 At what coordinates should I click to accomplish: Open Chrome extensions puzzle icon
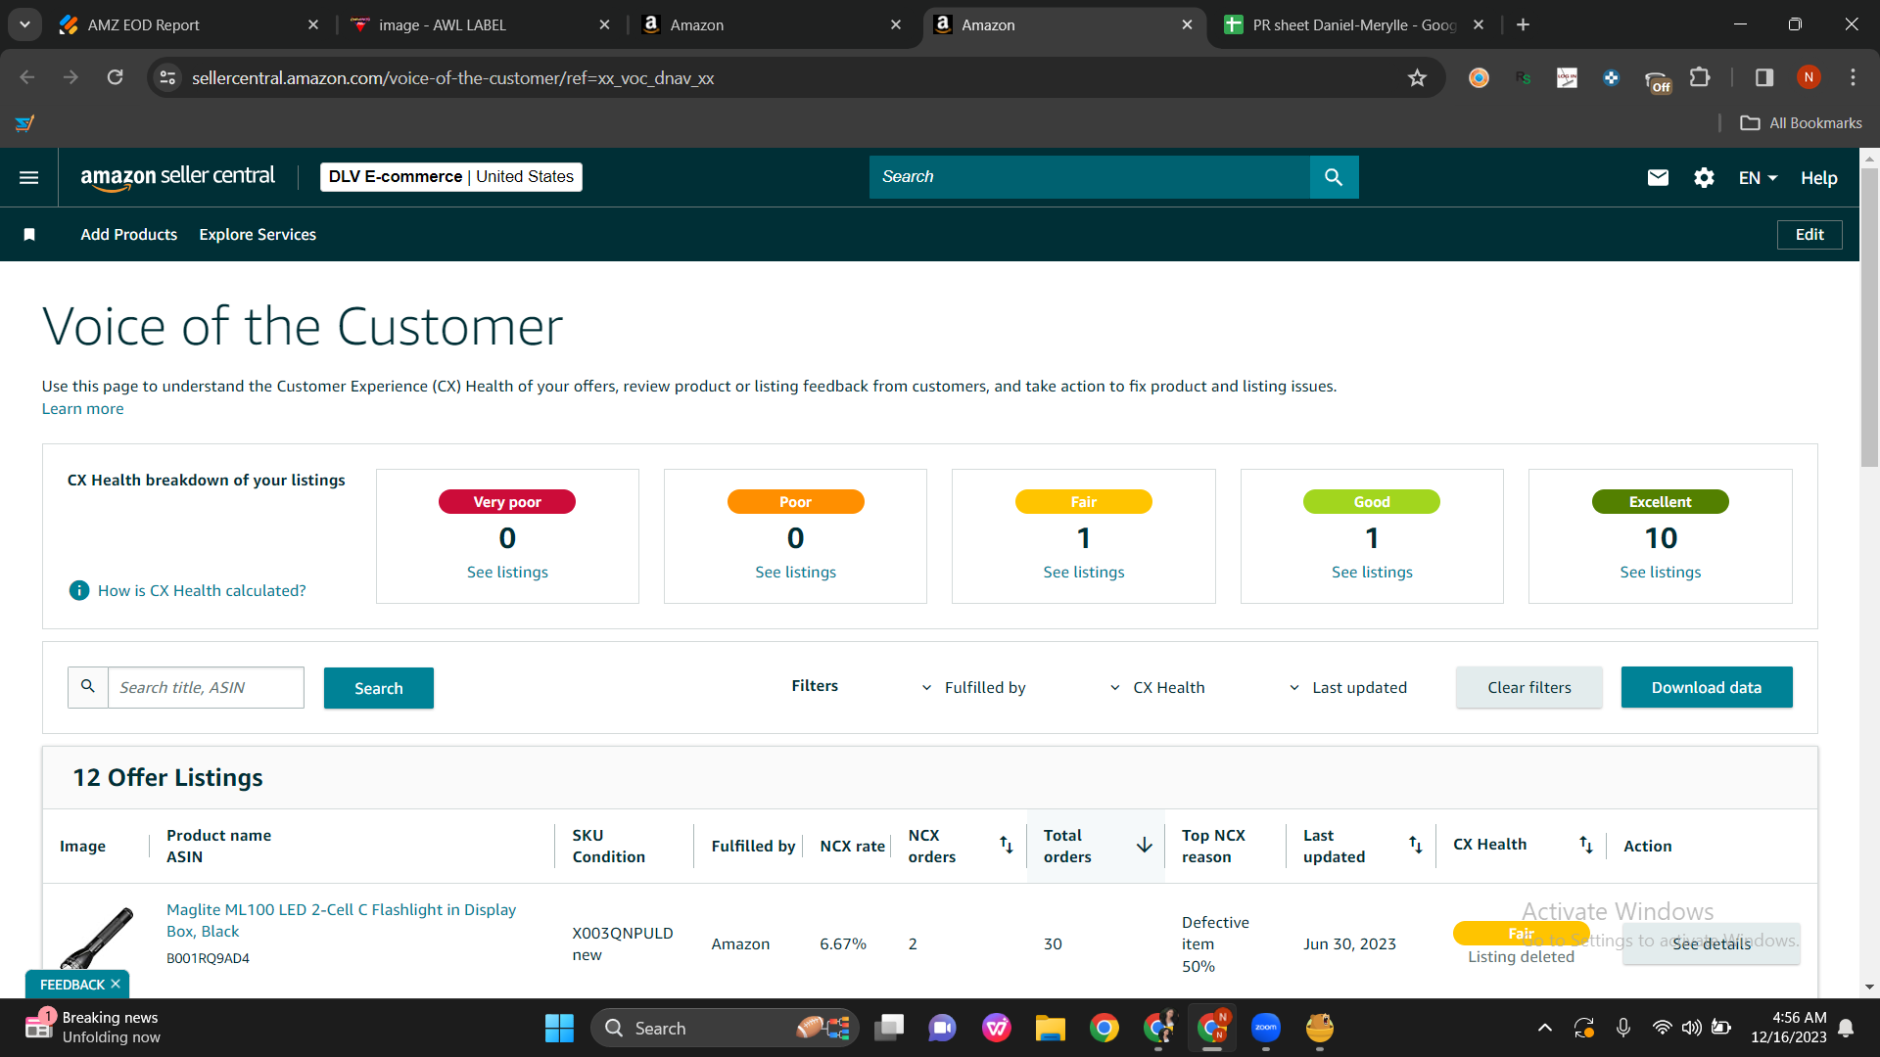[x=1700, y=77]
